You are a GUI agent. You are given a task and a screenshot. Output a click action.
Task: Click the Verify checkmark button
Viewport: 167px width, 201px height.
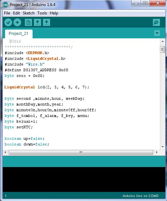tap(8, 23)
